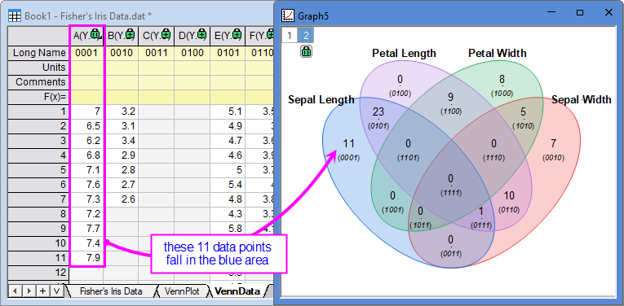Select the Units row header
The height and width of the screenshot is (306, 624).
(x=38, y=68)
